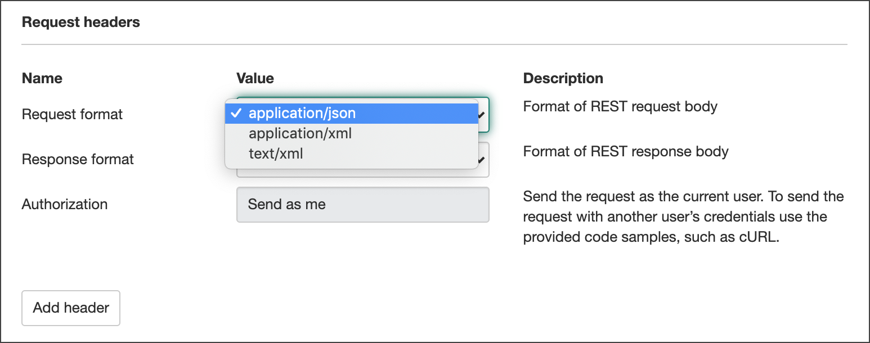This screenshot has width=870, height=343.
Task: Choose application/xml as the request format
Action: [301, 133]
